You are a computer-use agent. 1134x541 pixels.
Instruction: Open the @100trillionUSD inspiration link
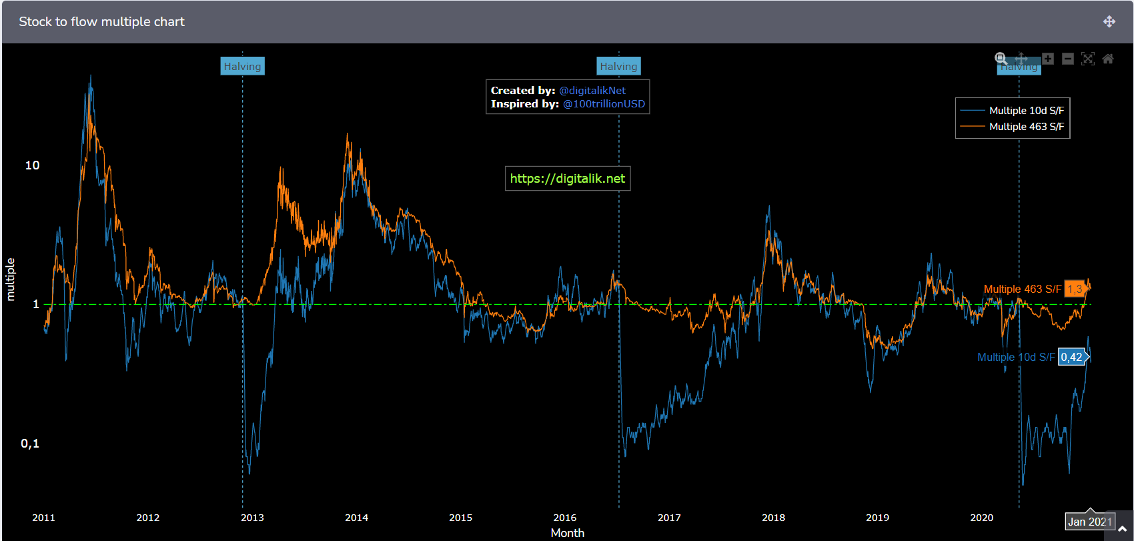(x=604, y=104)
